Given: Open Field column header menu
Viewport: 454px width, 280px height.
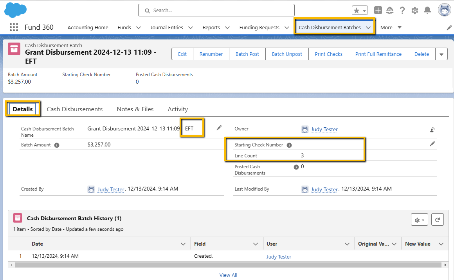Looking at the screenshot, I should click(x=255, y=244).
